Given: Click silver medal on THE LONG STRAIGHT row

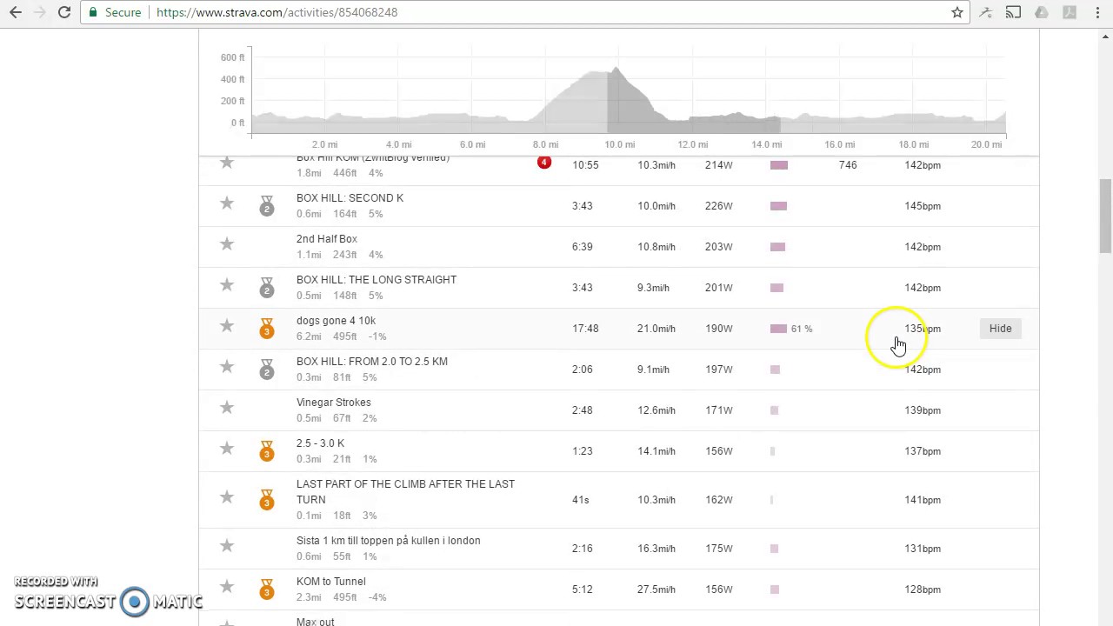Looking at the screenshot, I should point(267,288).
